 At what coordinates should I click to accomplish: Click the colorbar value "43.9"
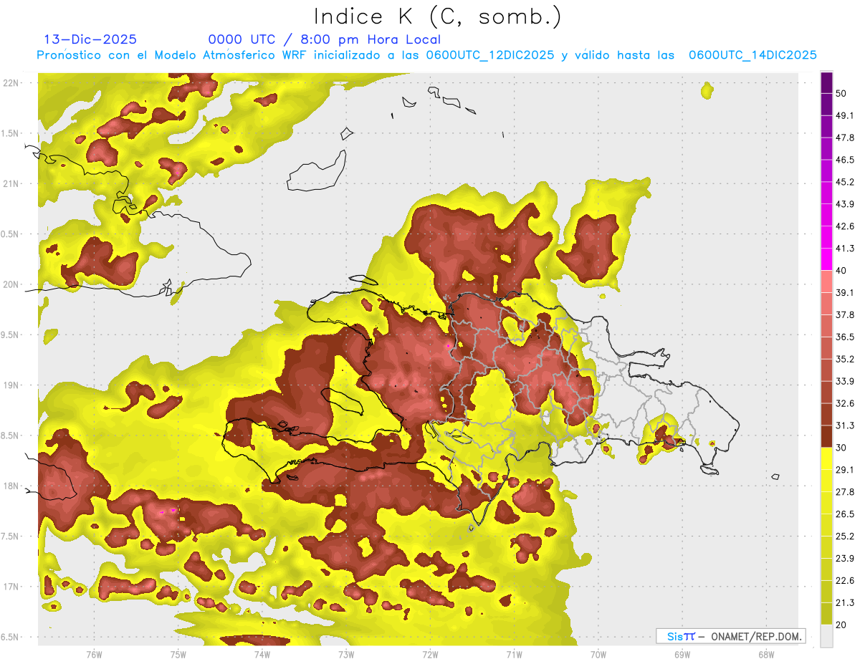[845, 204]
